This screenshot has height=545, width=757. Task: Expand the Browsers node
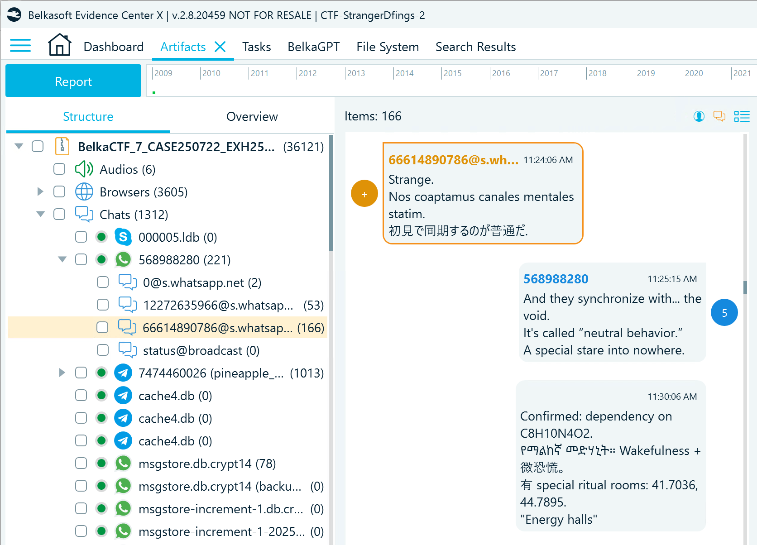click(40, 191)
